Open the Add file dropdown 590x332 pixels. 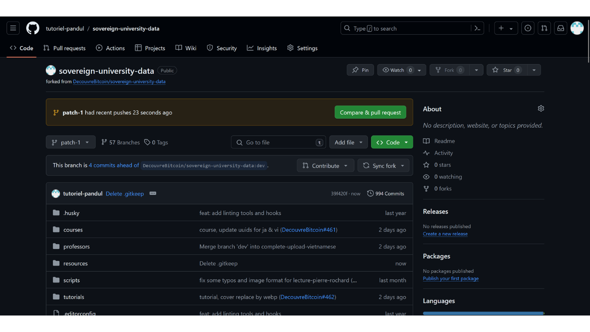(348, 142)
